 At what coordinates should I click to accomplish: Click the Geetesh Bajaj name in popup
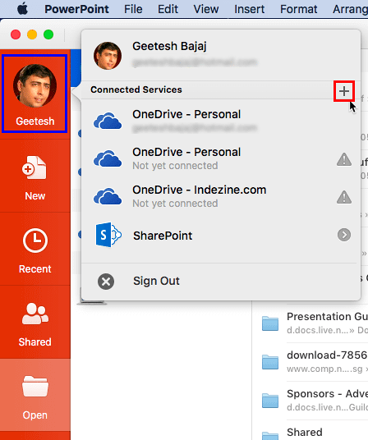point(169,46)
